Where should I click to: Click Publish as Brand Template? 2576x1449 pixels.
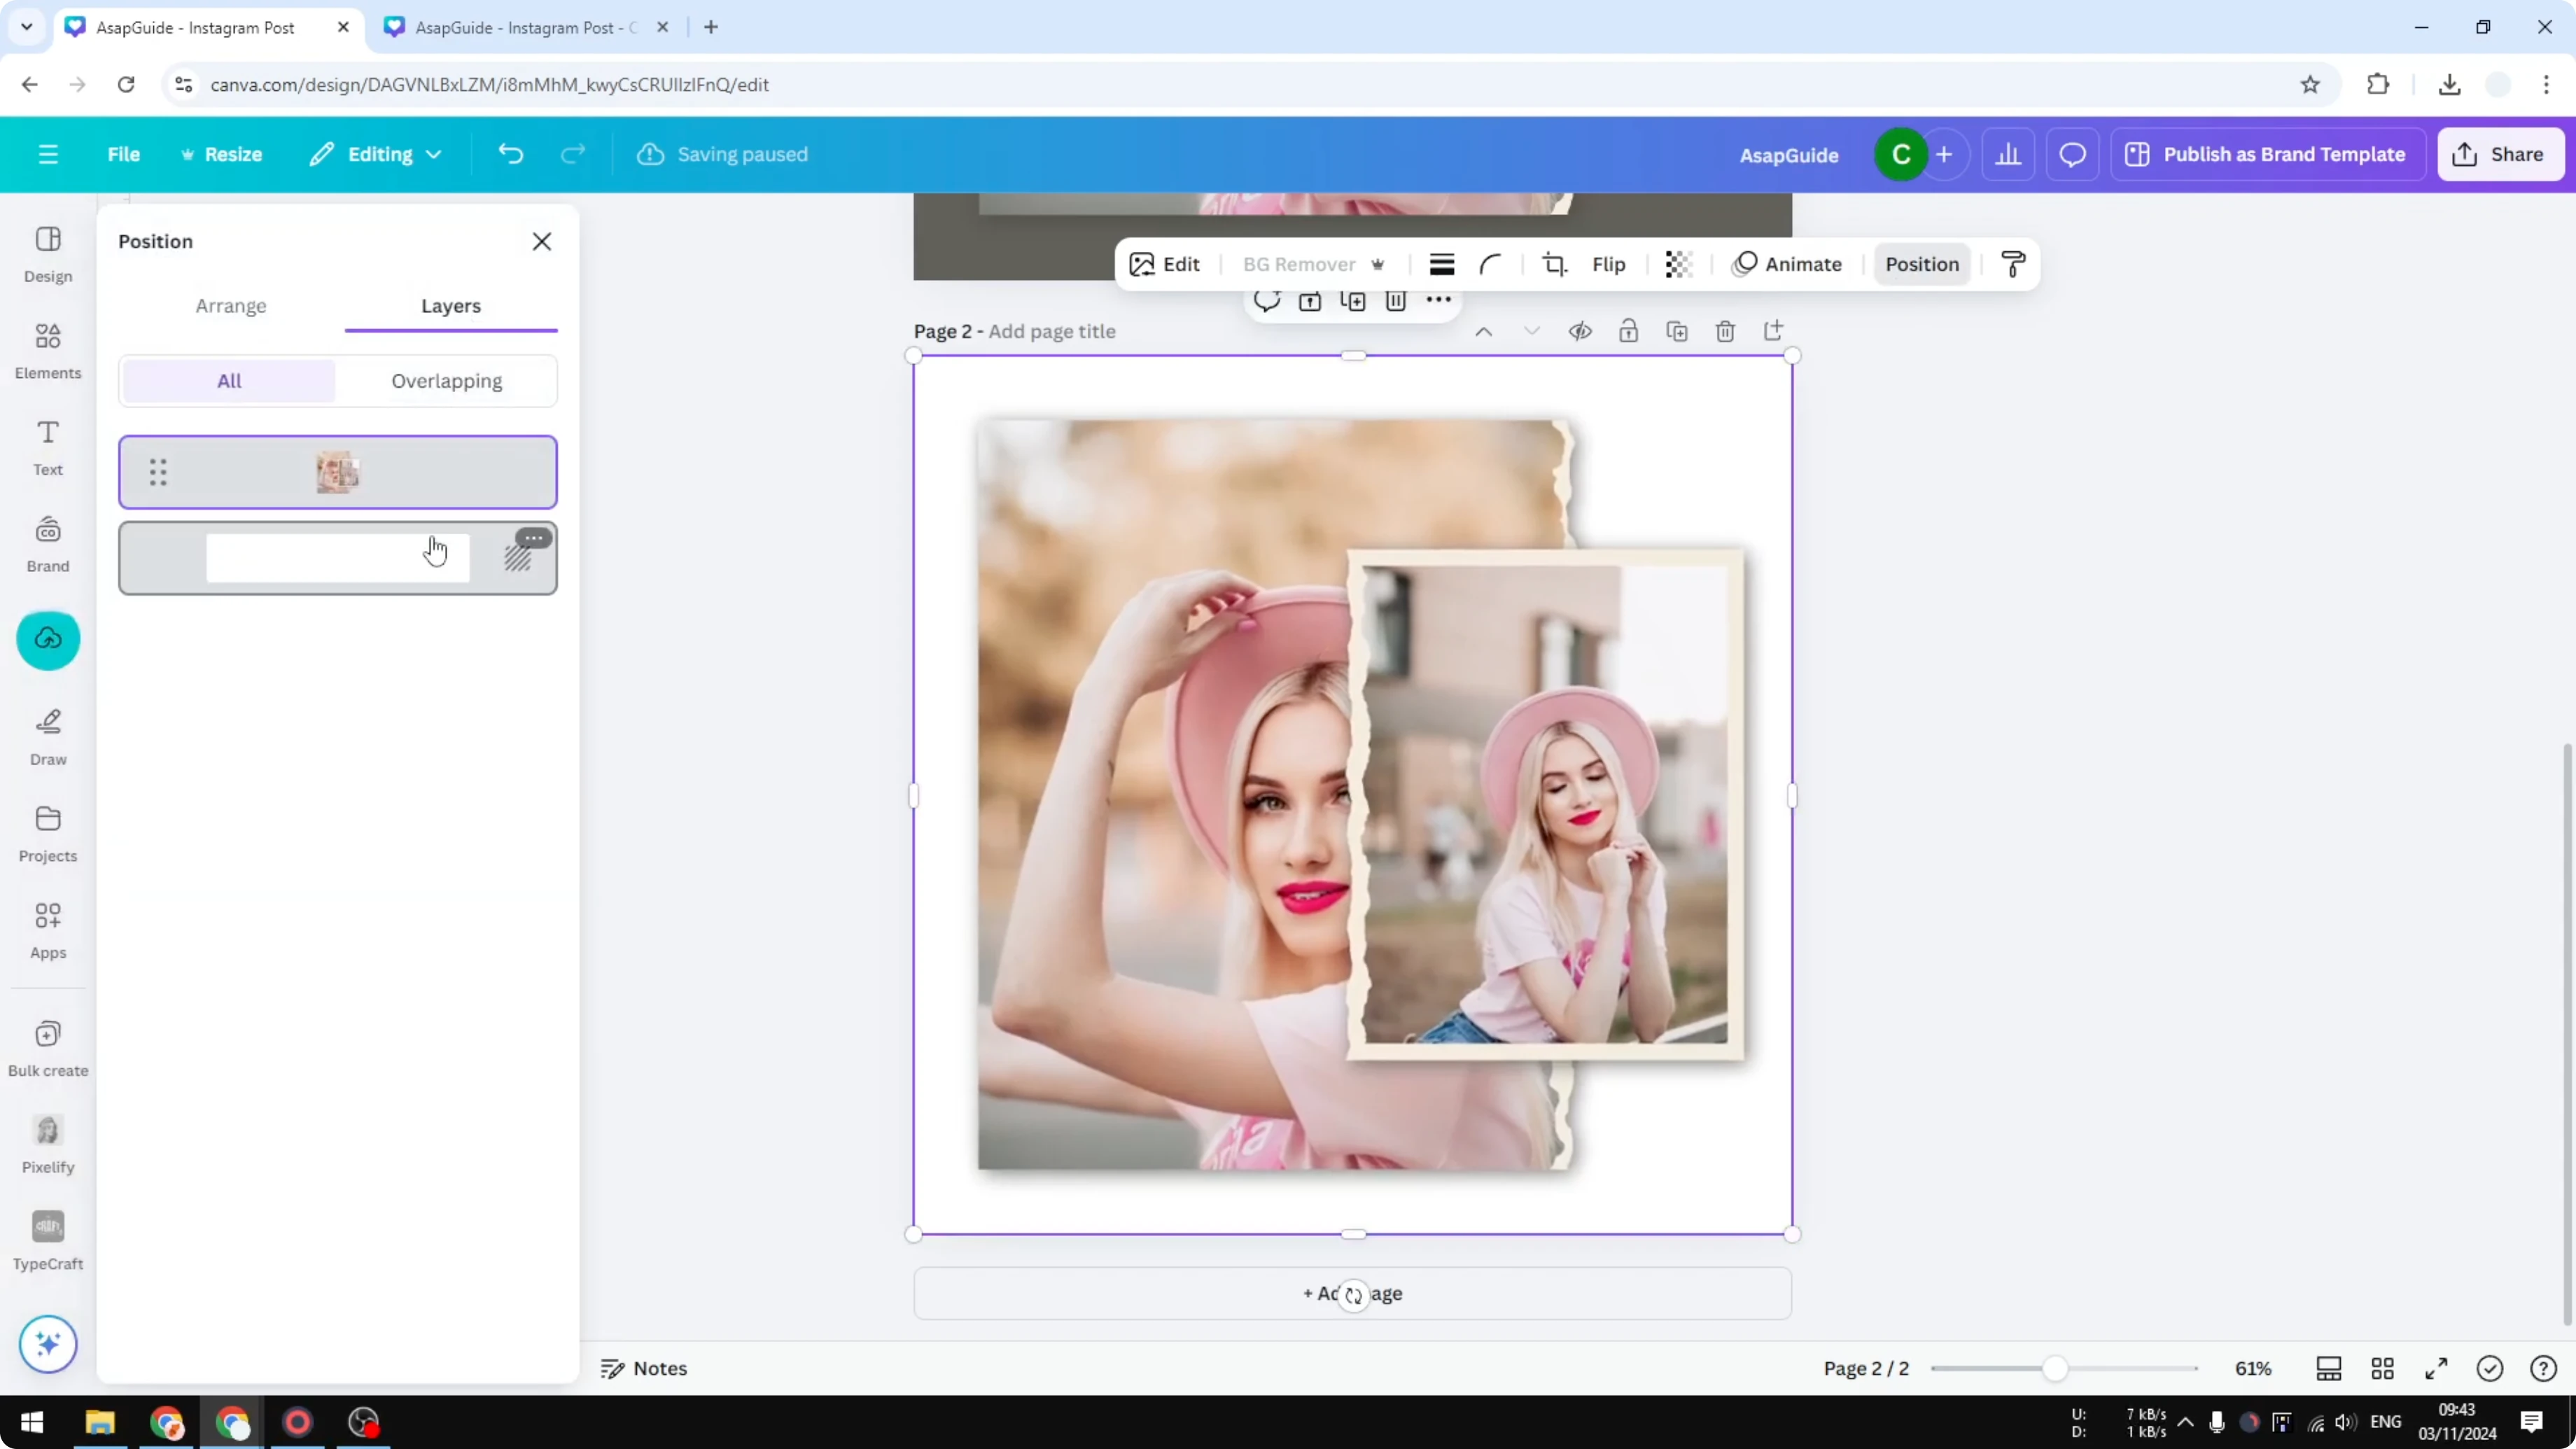[x=2267, y=154]
